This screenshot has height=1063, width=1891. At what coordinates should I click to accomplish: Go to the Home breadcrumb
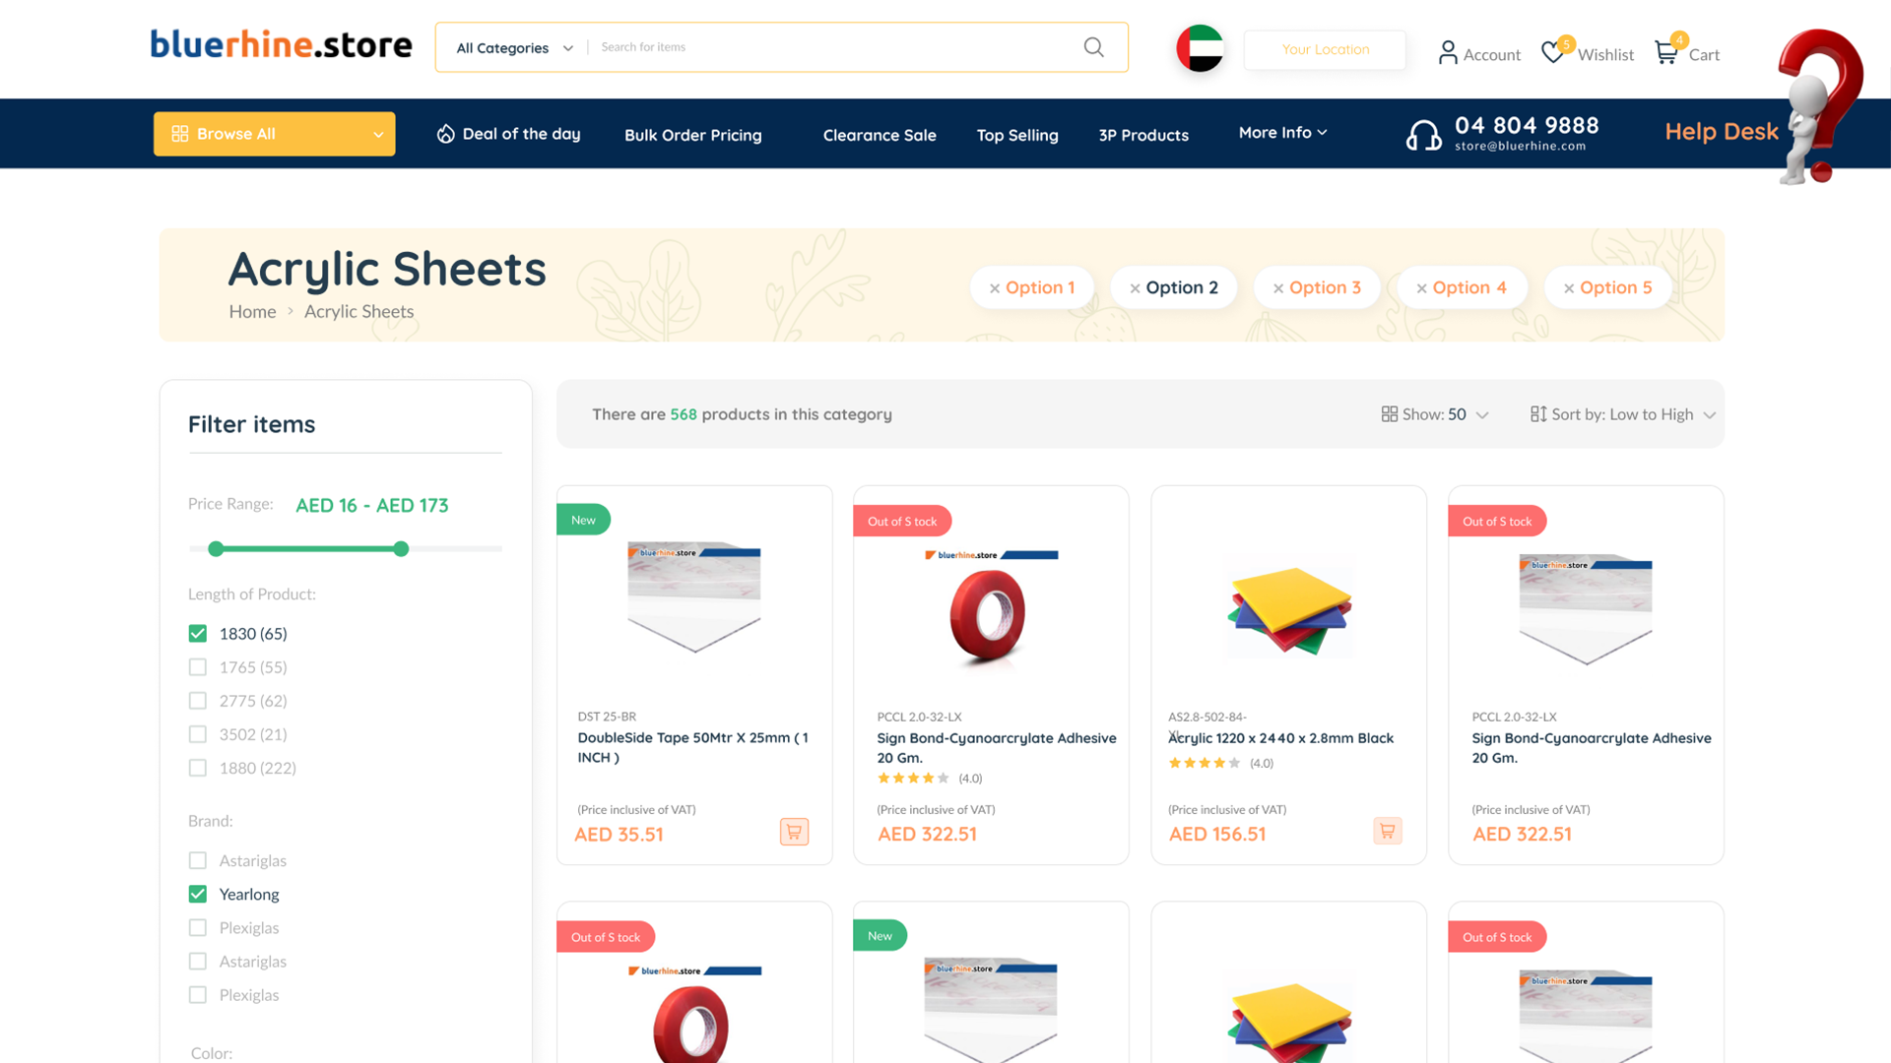click(x=252, y=311)
